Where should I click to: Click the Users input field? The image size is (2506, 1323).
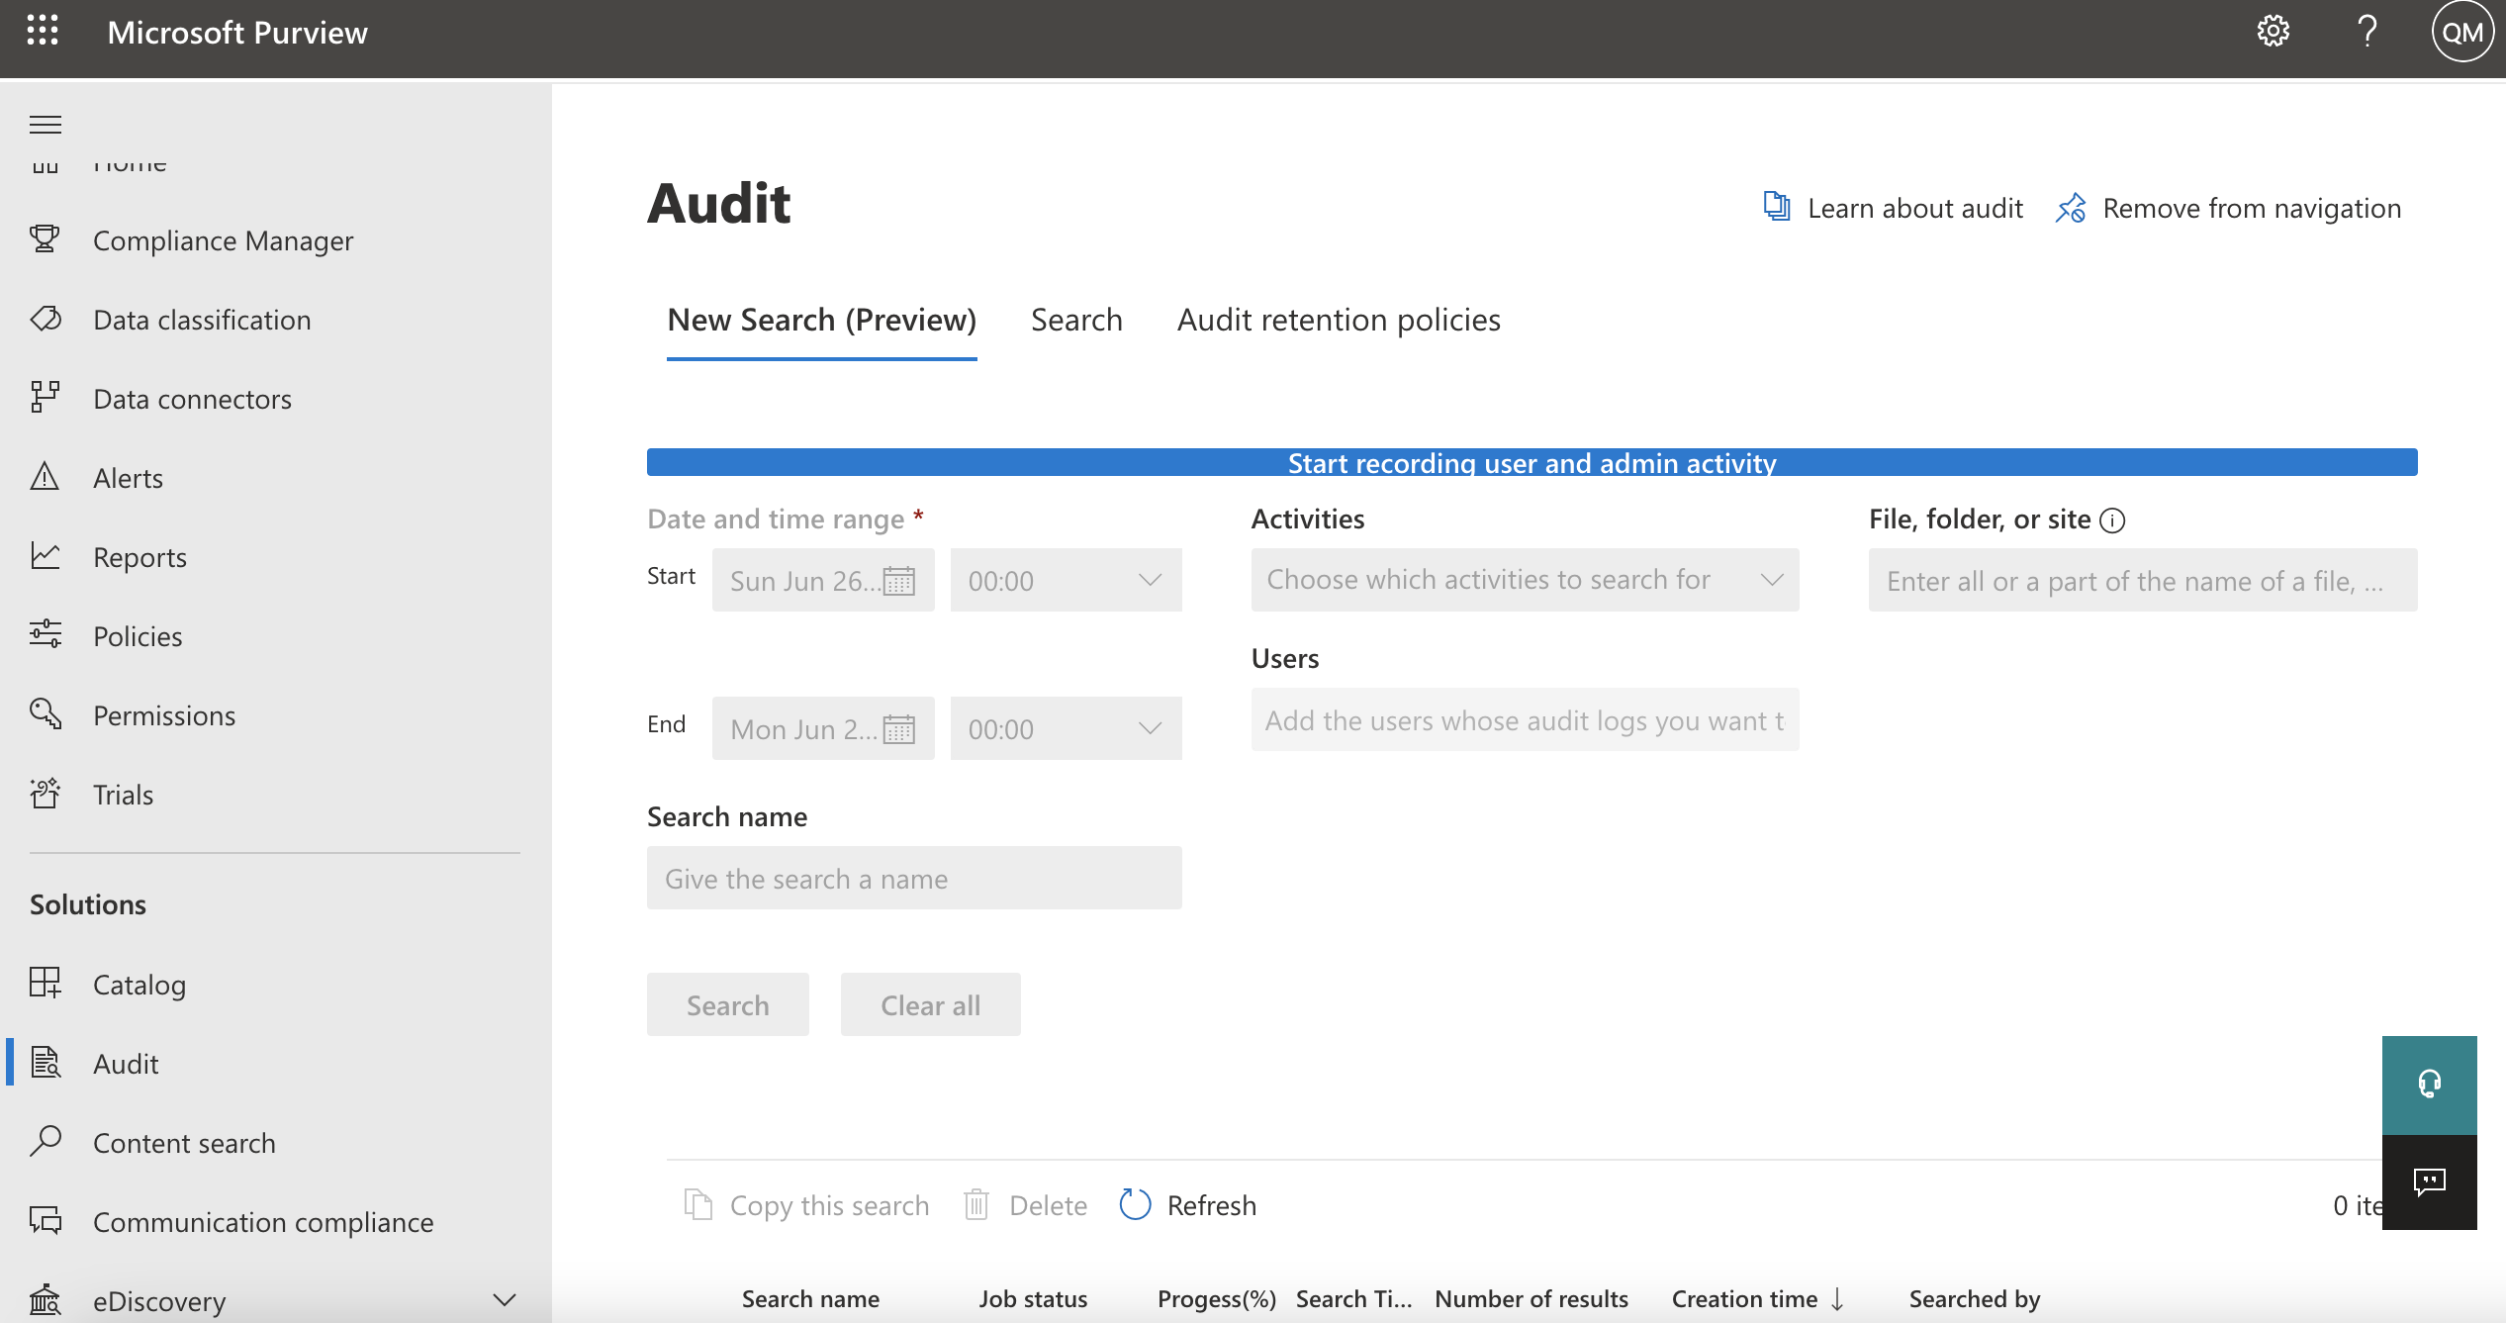(x=1524, y=719)
